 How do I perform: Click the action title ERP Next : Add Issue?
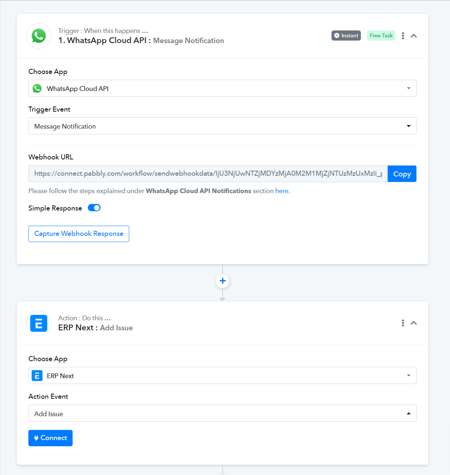pyautogui.click(x=95, y=328)
